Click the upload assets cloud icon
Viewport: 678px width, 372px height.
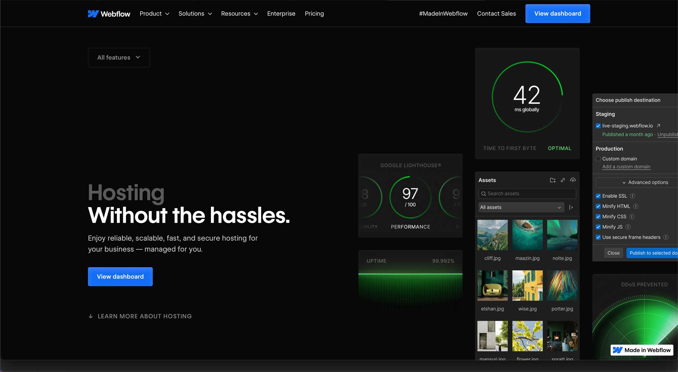click(573, 180)
